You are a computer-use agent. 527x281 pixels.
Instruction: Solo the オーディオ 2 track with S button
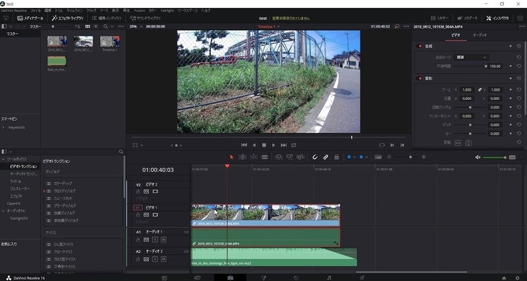155,259
